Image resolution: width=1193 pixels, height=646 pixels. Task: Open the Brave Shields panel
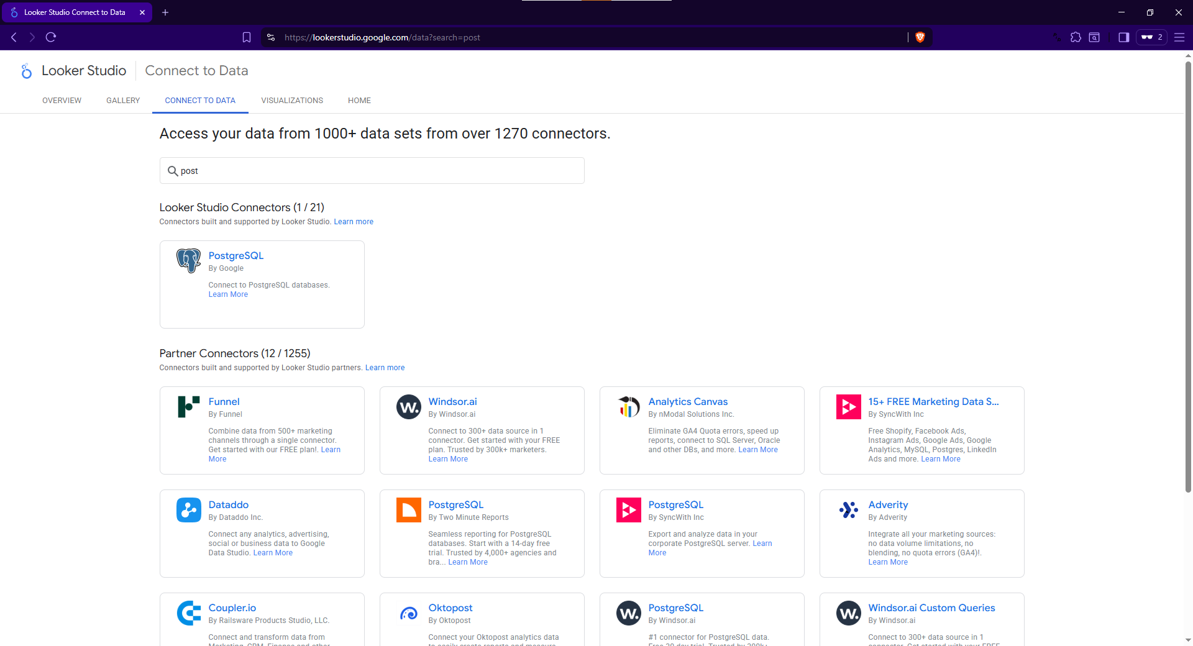[x=920, y=37]
